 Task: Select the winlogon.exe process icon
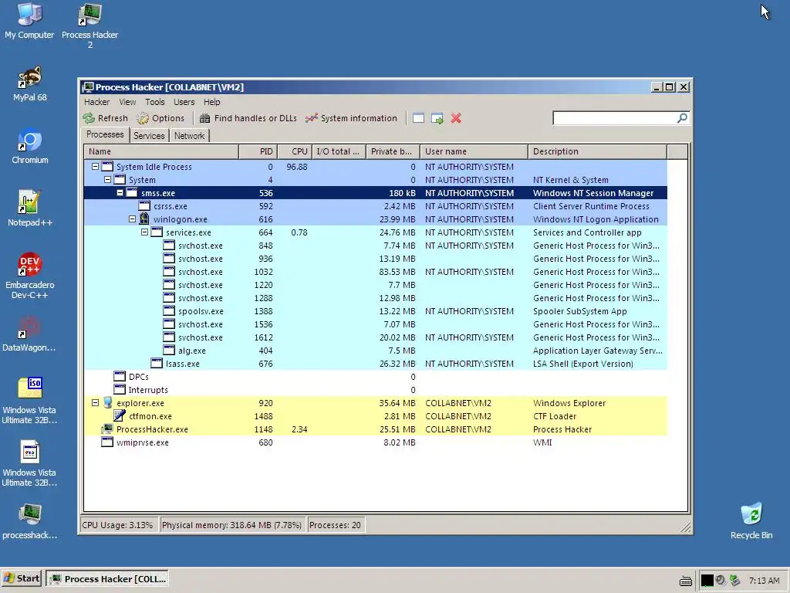tap(144, 219)
